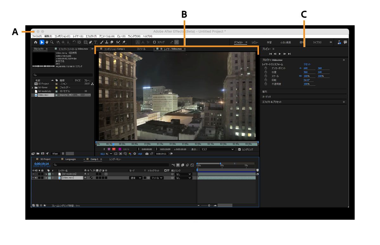Toggle motion blur button in timeline
The image size is (380, 245).
tap(187, 165)
